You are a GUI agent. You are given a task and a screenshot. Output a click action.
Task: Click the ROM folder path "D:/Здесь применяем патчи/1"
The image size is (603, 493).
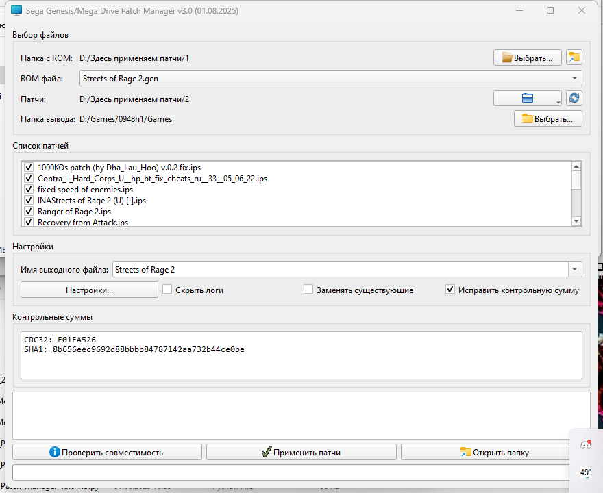(134, 58)
